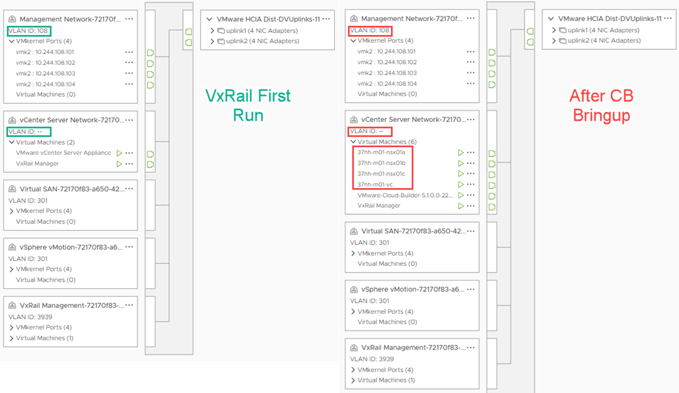Open vSphere vMotion ellipsis menu in First Run diagram
Viewport: 679px width, 393px height.
point(129,247)
